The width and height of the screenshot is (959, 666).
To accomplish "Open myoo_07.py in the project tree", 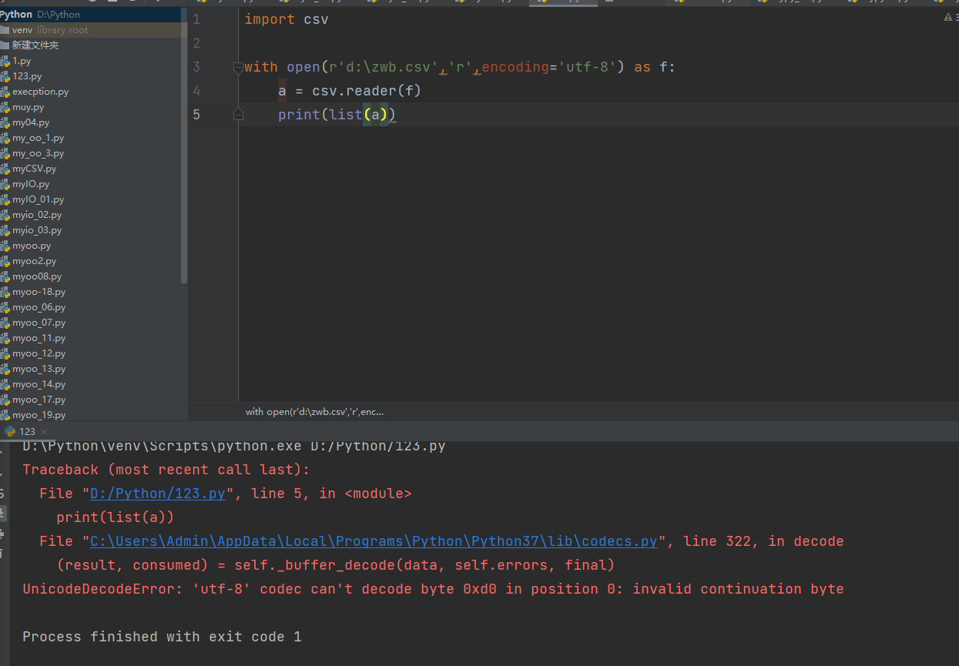I will pyautogui.click(x=39, y=323).
